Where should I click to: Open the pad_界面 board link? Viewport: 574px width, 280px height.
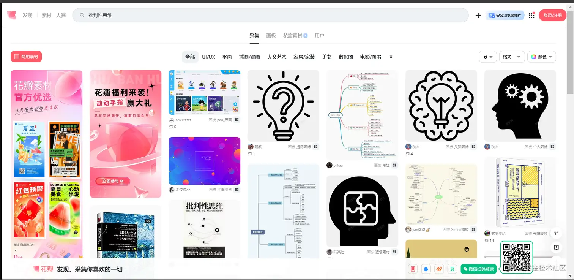click(224, 119)
